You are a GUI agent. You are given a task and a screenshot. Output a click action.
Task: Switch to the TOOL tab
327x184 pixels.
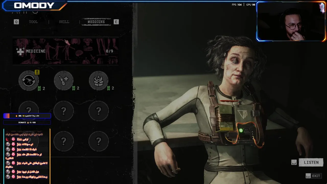coord(33,22)
